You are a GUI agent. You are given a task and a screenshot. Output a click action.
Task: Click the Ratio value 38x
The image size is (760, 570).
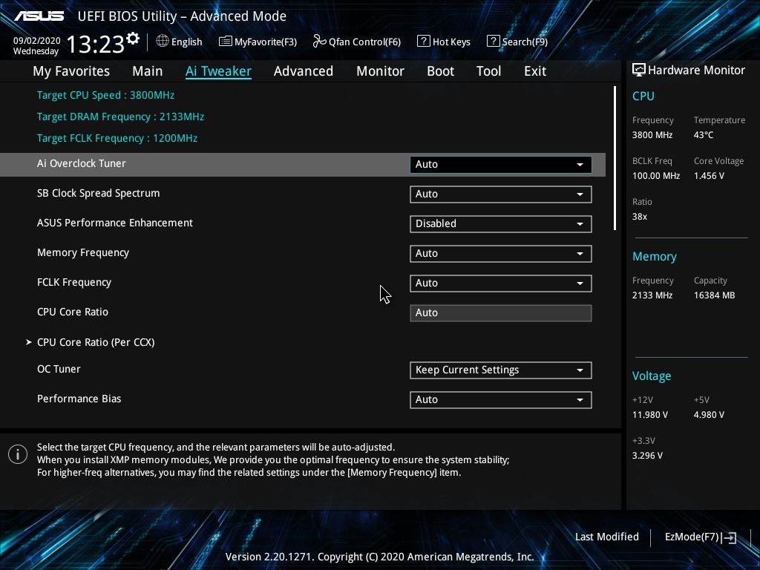click(x=639, y=217)
